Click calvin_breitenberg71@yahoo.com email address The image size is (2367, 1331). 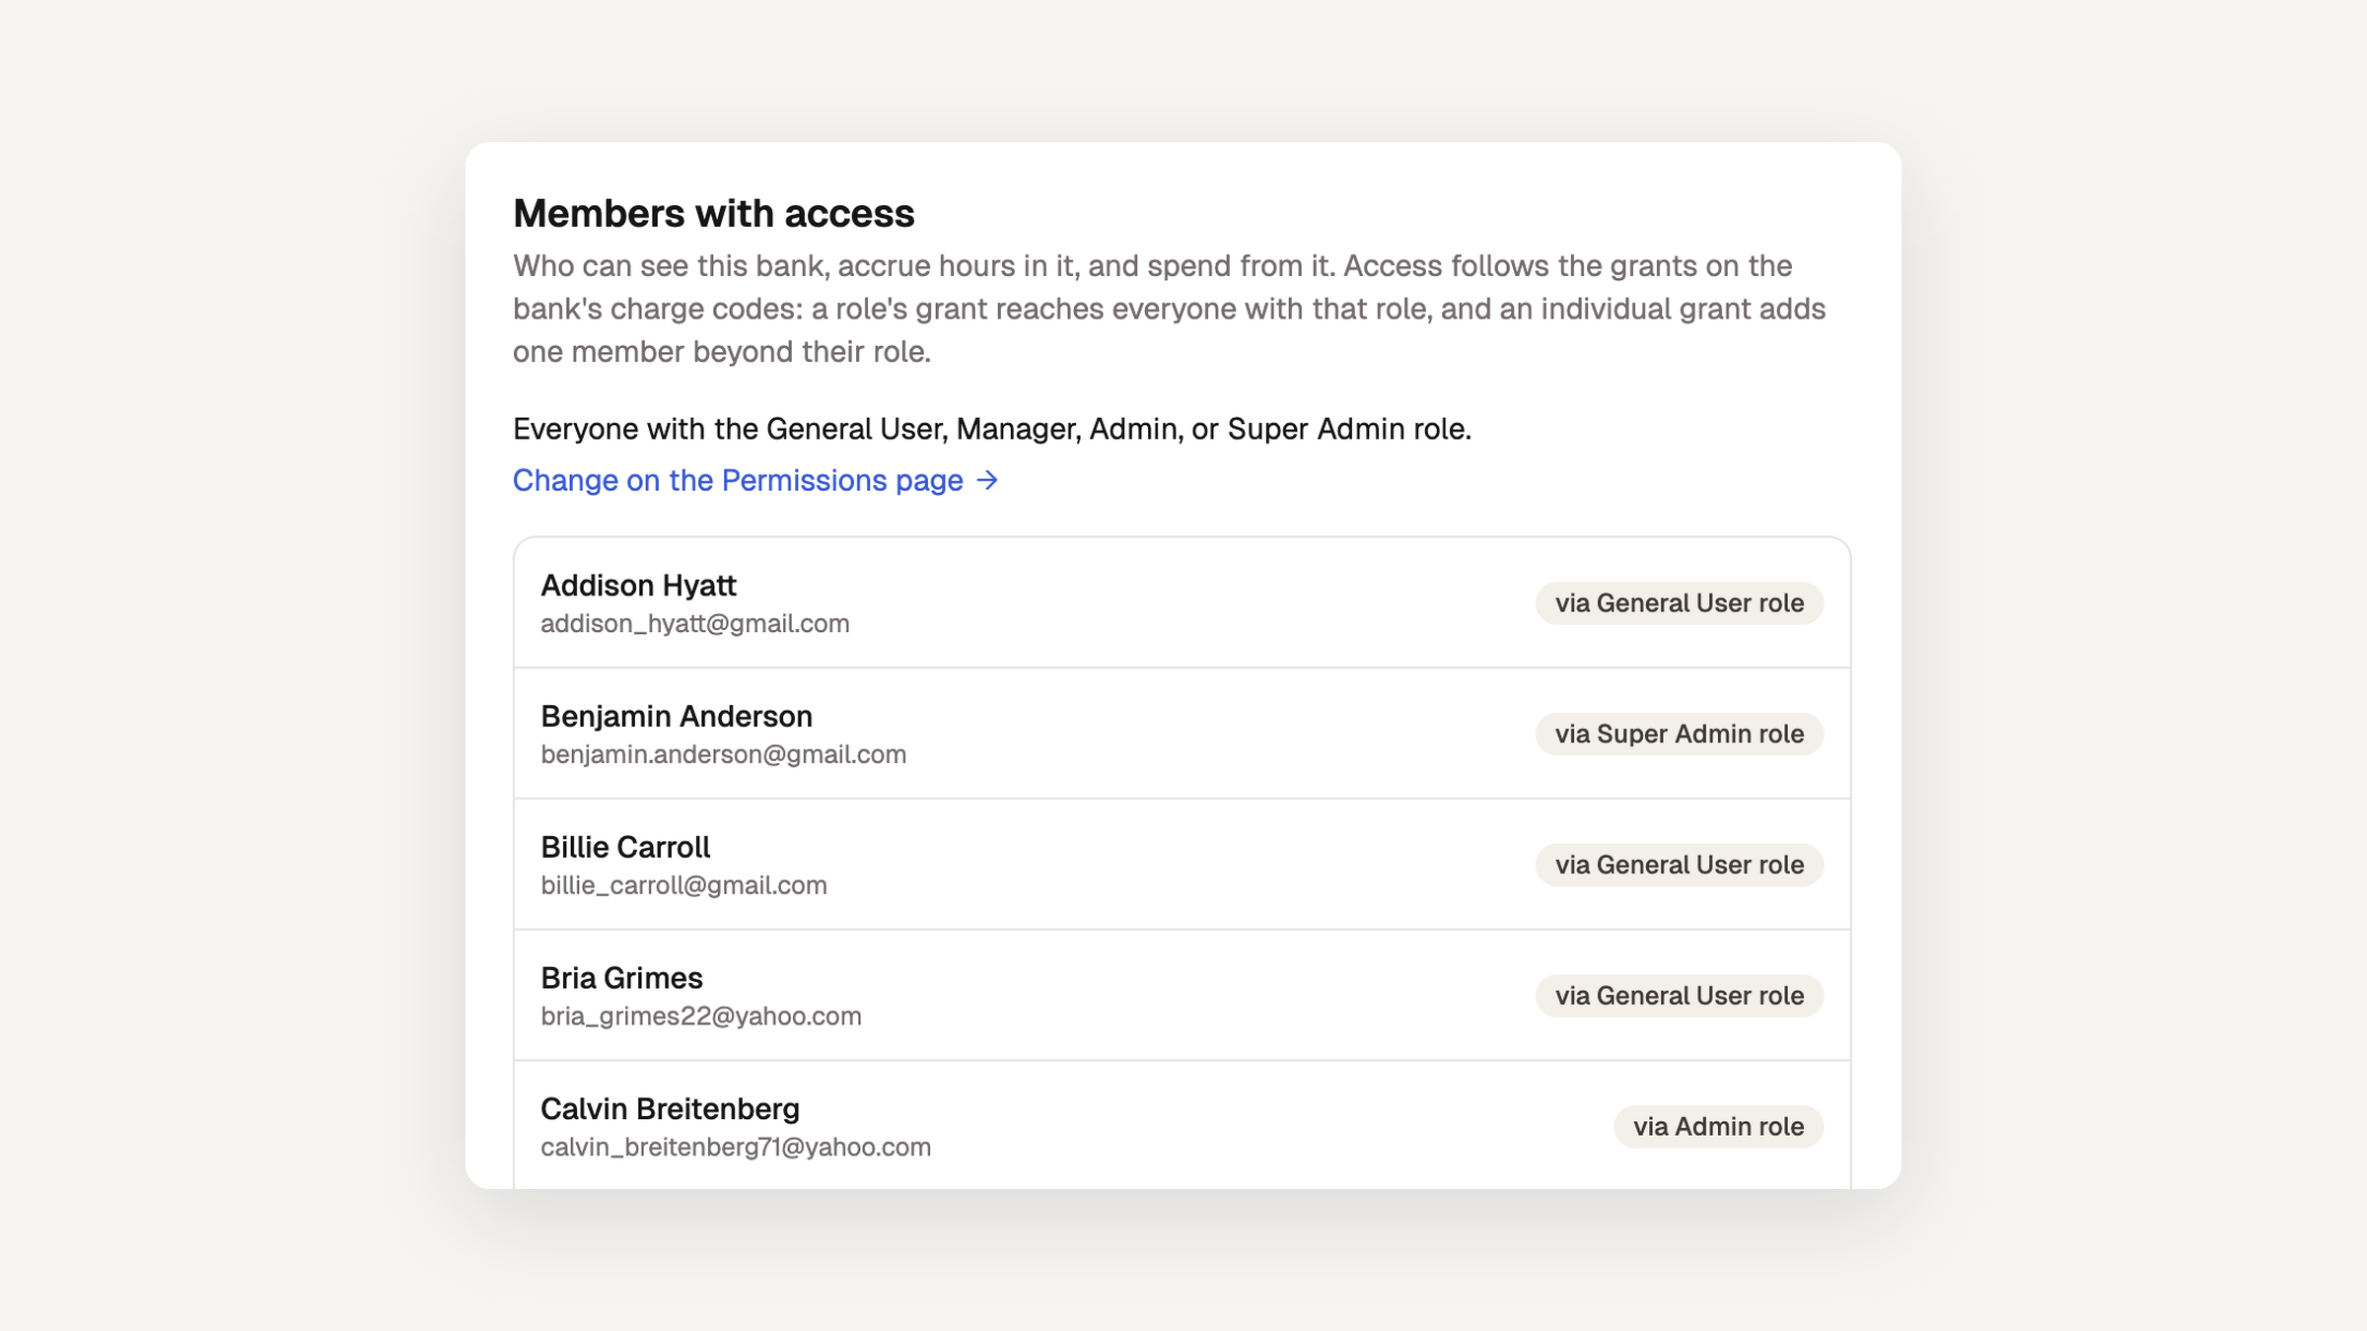coord(736,1148)
